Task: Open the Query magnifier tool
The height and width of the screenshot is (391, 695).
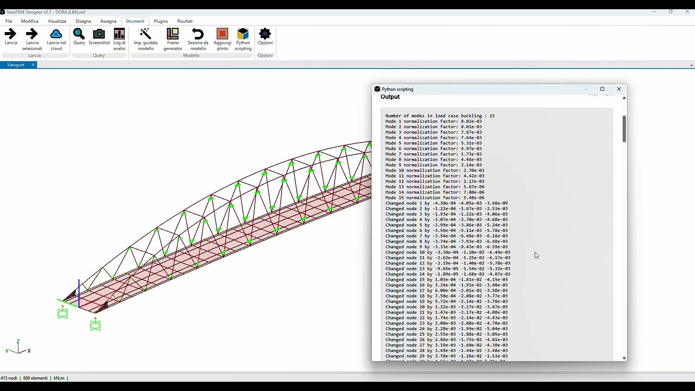Action: click(79, 37)
